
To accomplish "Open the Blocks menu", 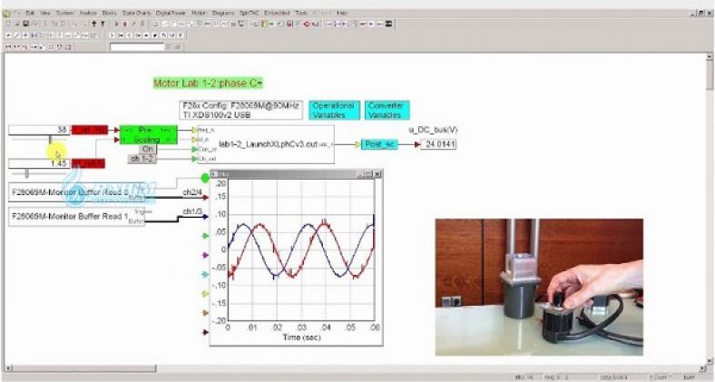I will point(110,13).
